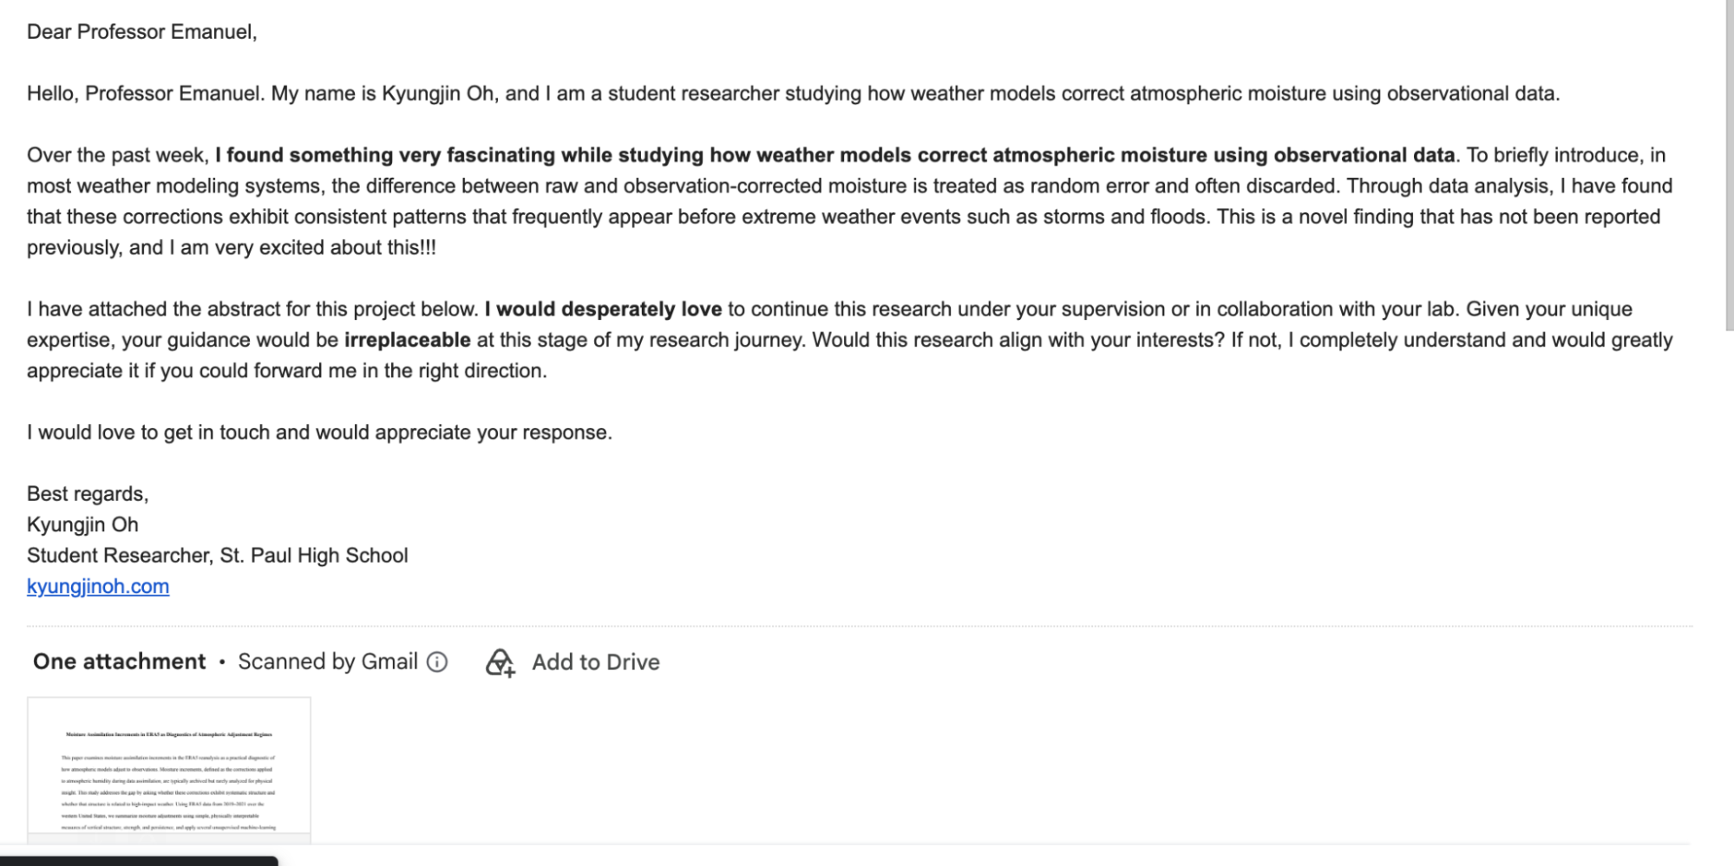Click the Student Researcher, St. Paul High School line
This screenshot has height=866, width=1734.
218,556
